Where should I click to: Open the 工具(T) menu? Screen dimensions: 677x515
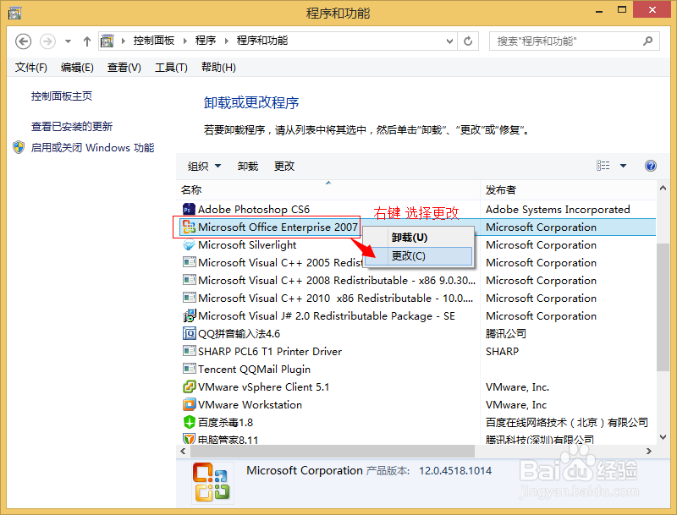point(171,68)
